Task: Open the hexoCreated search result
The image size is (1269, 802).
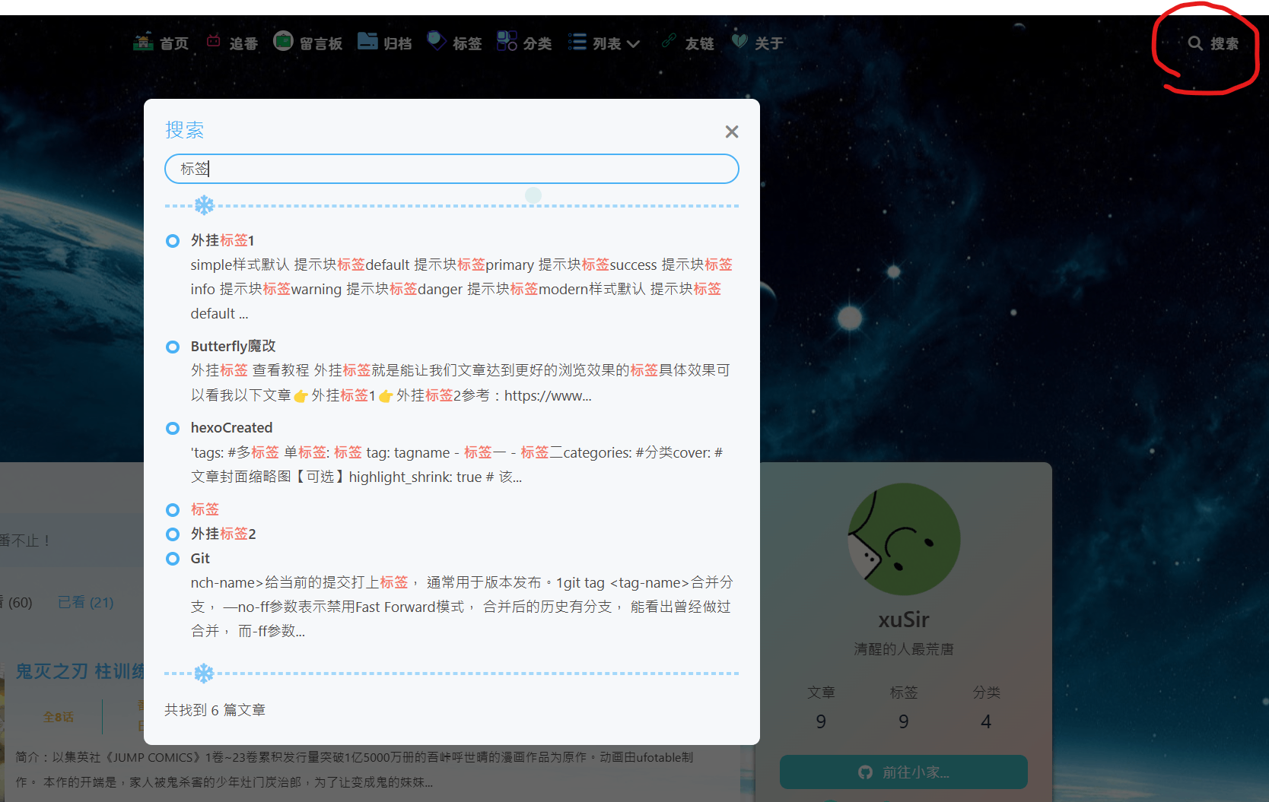Action: pos(231,428)
